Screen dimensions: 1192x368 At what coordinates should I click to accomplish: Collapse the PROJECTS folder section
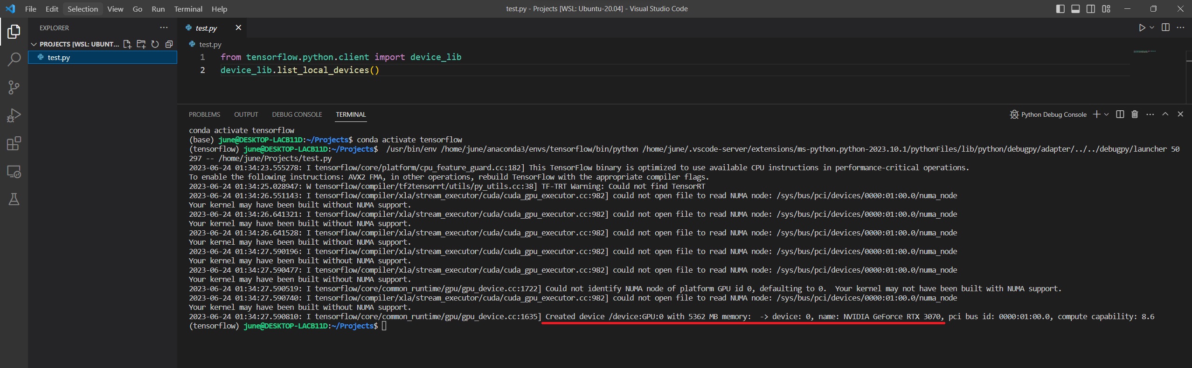(x=75, y=44)
